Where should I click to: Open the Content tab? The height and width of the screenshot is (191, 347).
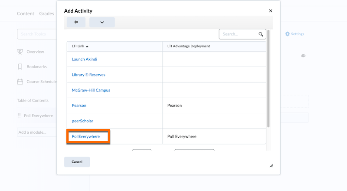pos(26,13)
